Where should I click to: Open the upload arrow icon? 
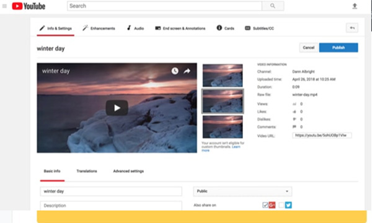355,6
